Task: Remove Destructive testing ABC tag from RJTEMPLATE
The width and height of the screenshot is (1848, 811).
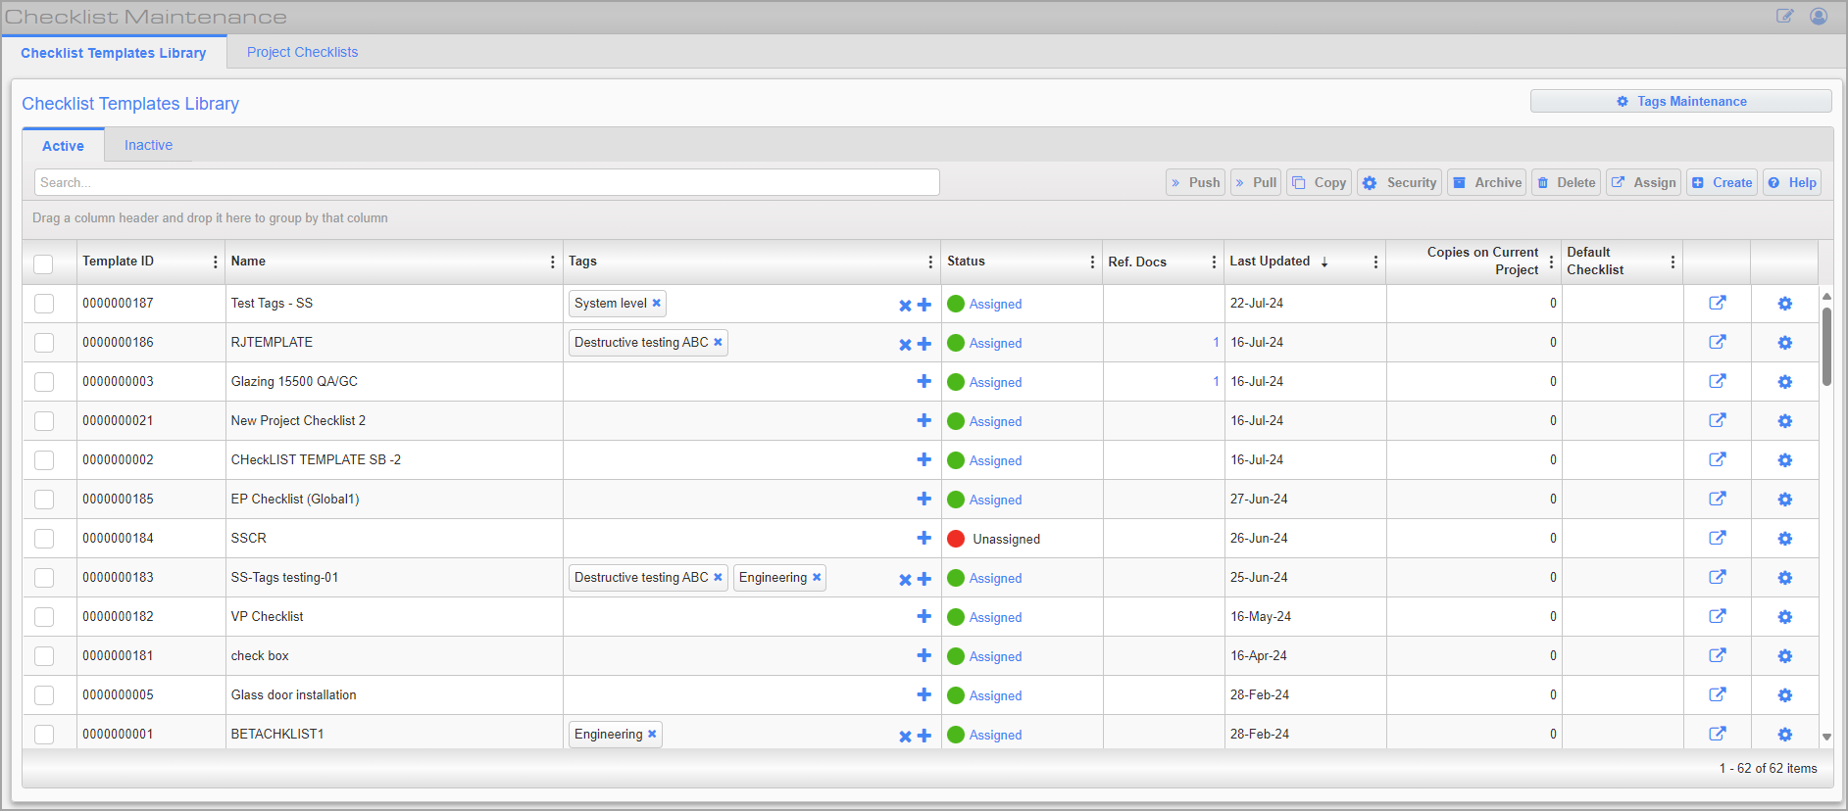Action: tap(718, 342)
